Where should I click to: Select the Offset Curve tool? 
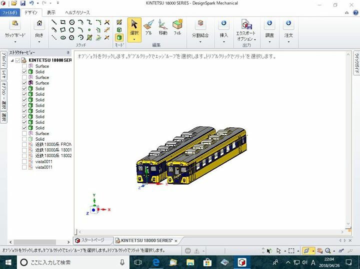[x=98, y=30]
